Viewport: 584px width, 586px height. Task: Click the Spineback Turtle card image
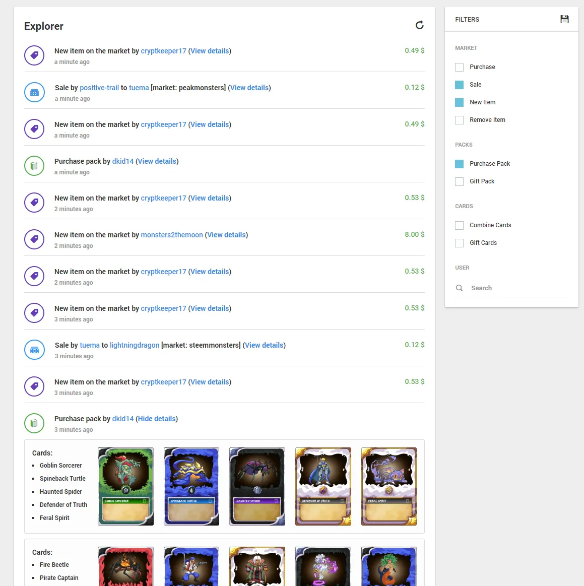coord(191,486)
